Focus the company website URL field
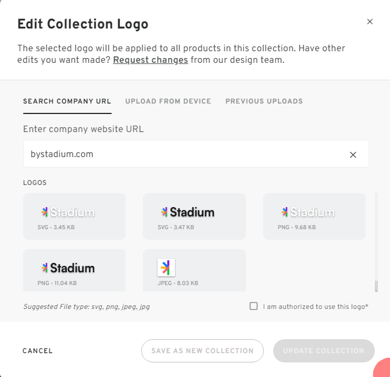 [196, 154]
